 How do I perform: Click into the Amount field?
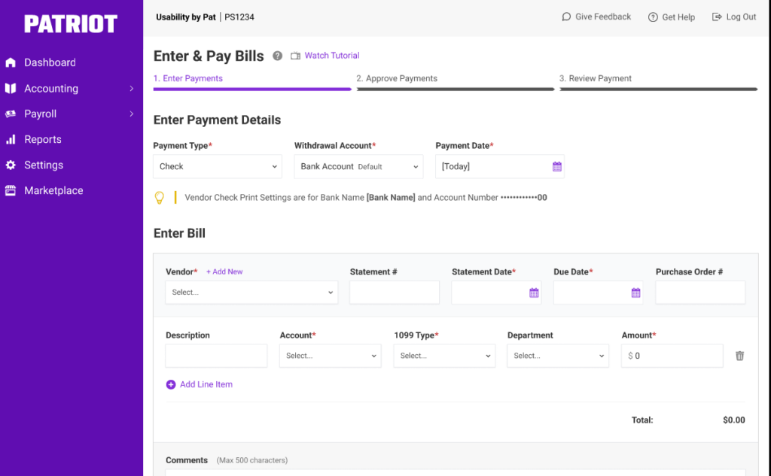point(672,356)
